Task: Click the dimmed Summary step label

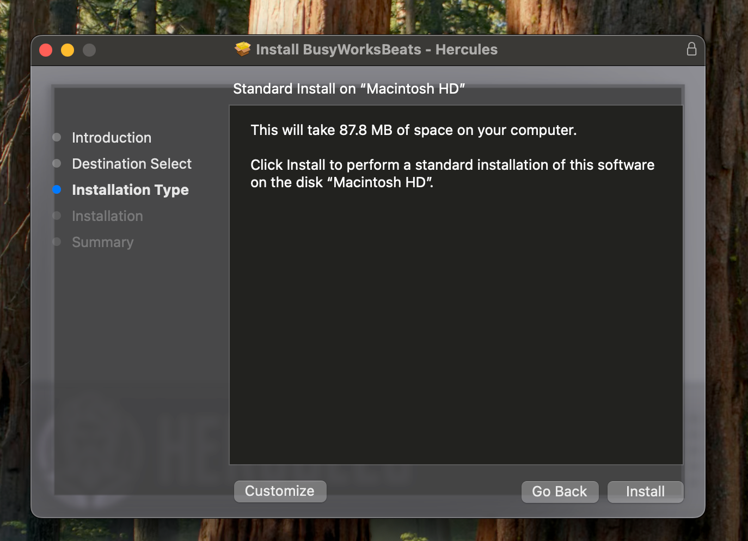Action: pos(102,242)
